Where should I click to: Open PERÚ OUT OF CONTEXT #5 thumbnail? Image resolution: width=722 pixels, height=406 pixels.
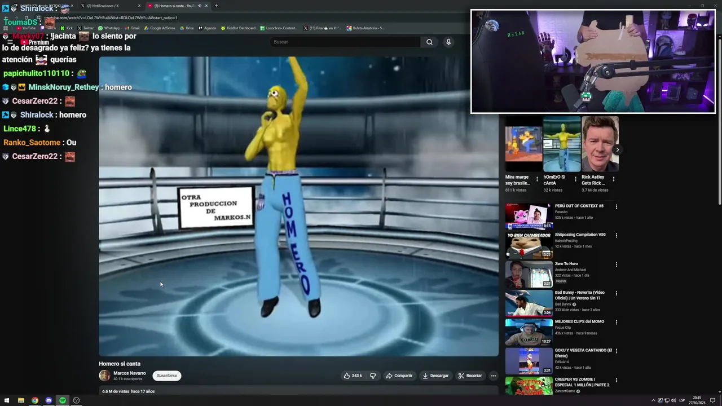(x=529, y=216)
